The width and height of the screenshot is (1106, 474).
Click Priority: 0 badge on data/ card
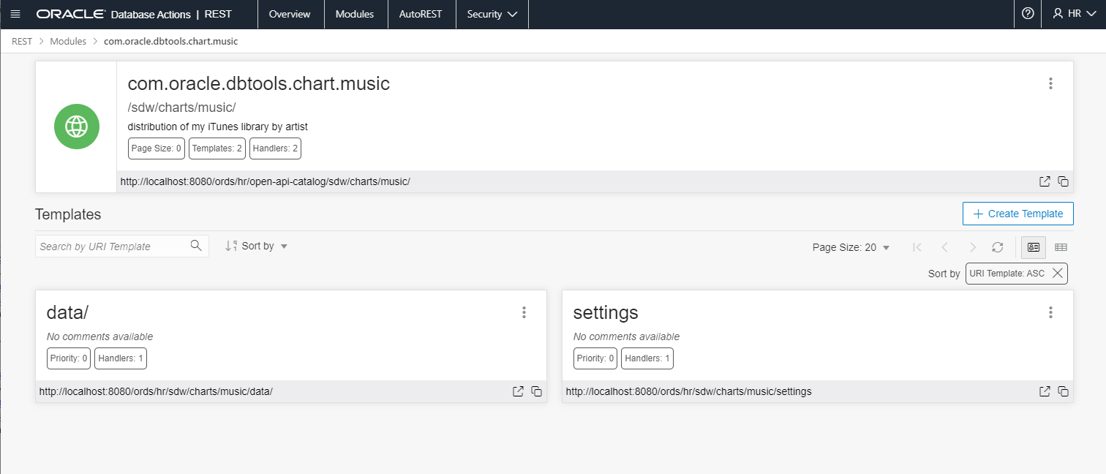(69, 358)
